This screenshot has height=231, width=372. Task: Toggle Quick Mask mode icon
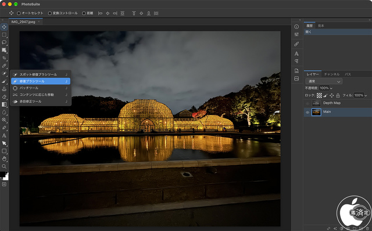(4, 185)
